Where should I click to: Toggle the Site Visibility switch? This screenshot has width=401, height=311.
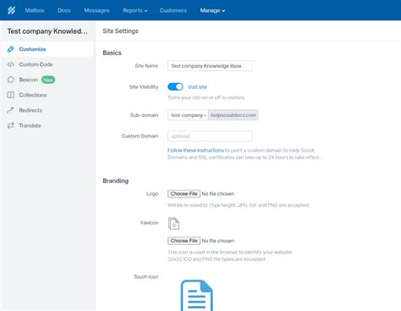pyautogui.click(x=175, y=86)
